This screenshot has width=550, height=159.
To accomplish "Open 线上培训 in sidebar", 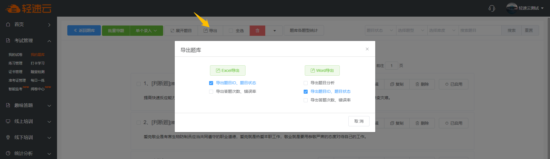I will (28, 121).
